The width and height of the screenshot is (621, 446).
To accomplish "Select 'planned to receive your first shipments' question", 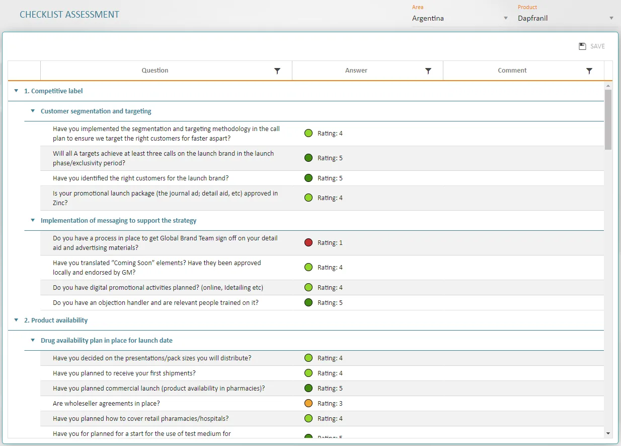I will pos(124,373).
